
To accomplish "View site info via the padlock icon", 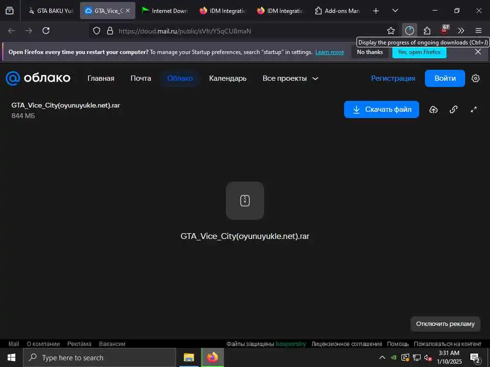I will click(x=110, y=31).
